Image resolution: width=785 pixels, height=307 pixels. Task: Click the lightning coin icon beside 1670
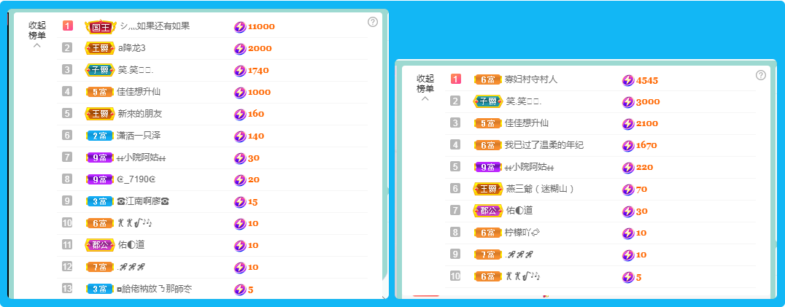tap(628, 146)
